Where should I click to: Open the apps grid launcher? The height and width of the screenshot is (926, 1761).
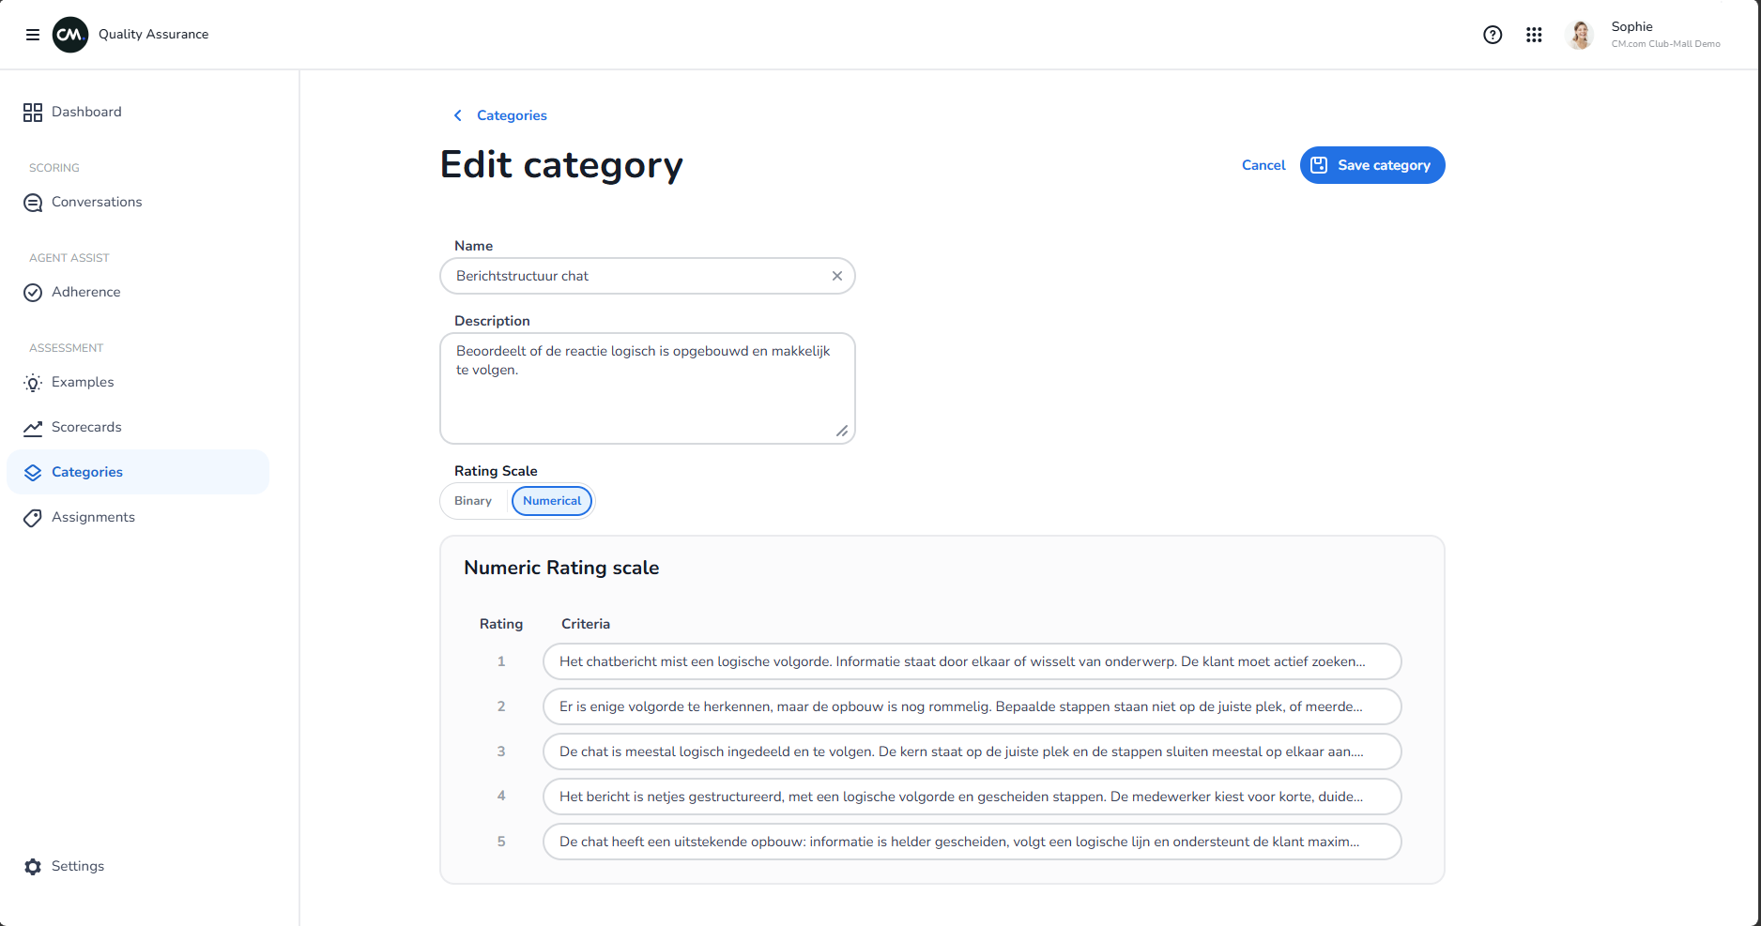click(x=1534, y=35)
